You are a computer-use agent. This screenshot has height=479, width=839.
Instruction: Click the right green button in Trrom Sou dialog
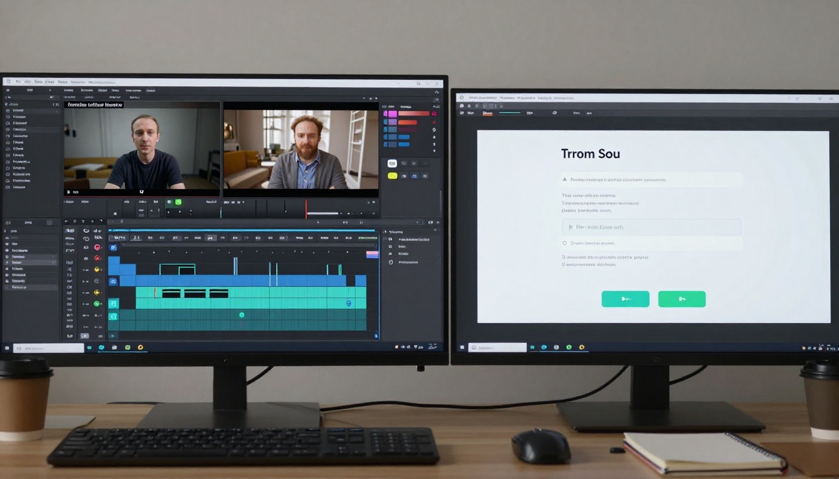pos(682,299)
